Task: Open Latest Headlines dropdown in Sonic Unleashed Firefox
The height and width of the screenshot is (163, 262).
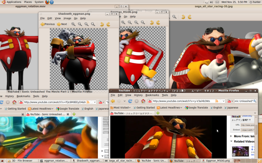Action: tap(41, 109)
